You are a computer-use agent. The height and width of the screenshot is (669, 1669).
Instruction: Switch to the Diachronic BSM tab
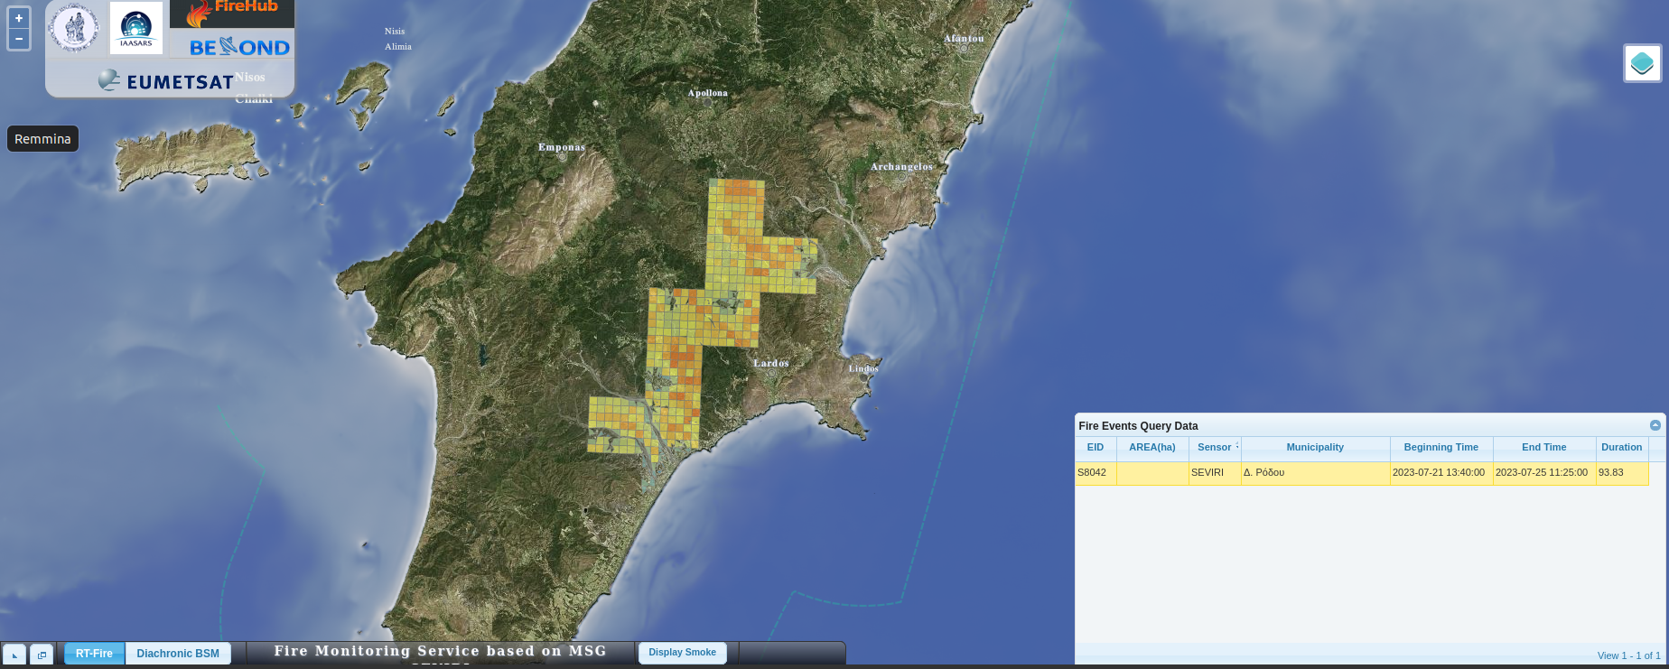[x=178, y=654]
